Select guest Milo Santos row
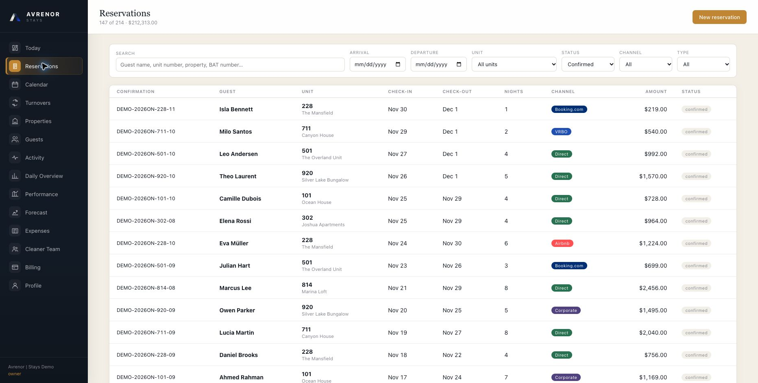 (423, 132)
